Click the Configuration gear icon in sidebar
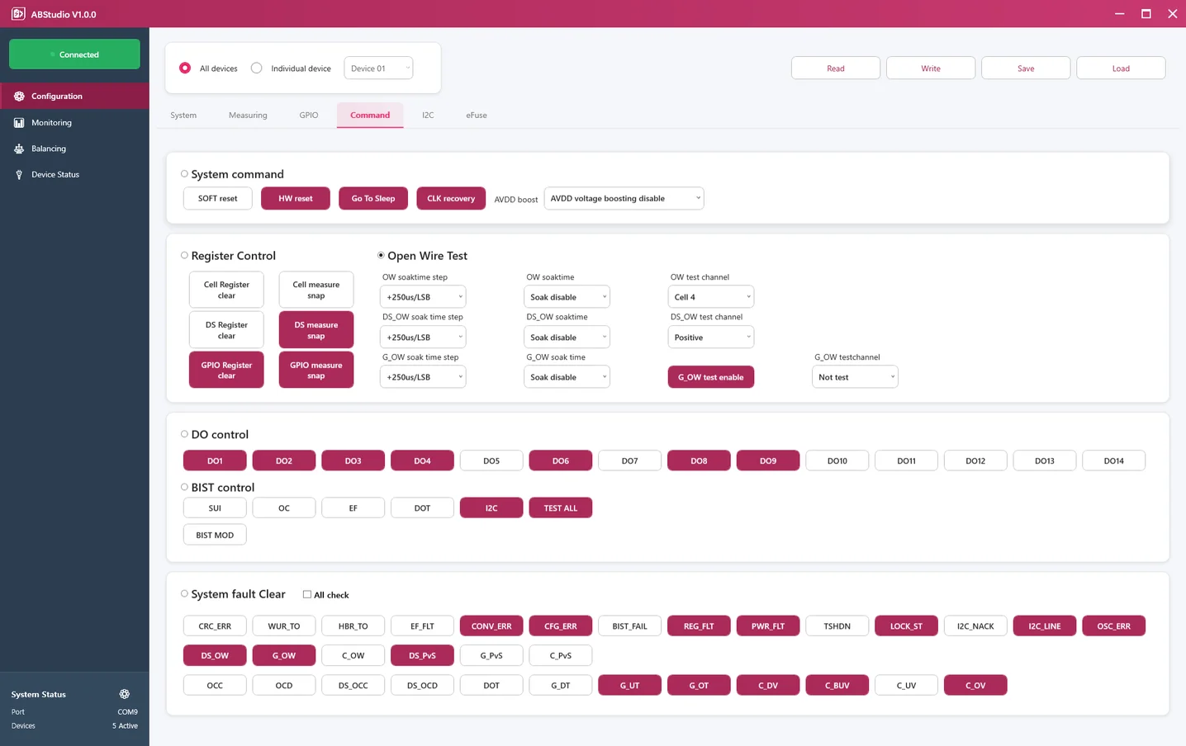 19,97
